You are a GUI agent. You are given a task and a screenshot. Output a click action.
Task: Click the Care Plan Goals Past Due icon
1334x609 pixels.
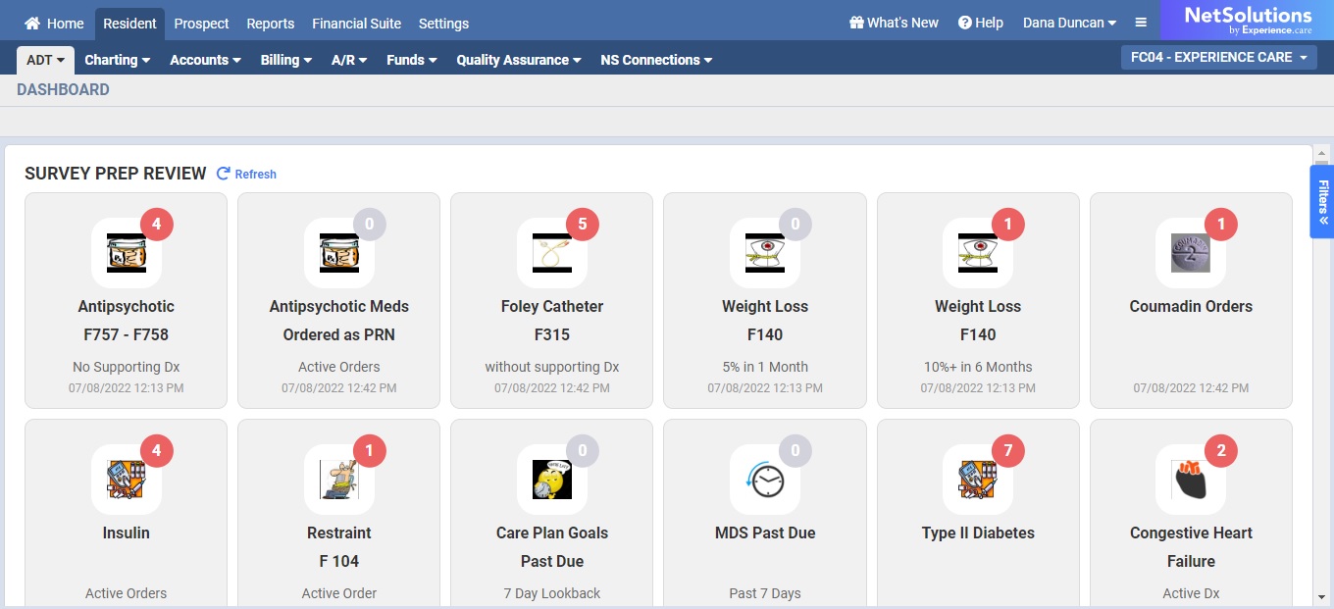tap(552, 479)
